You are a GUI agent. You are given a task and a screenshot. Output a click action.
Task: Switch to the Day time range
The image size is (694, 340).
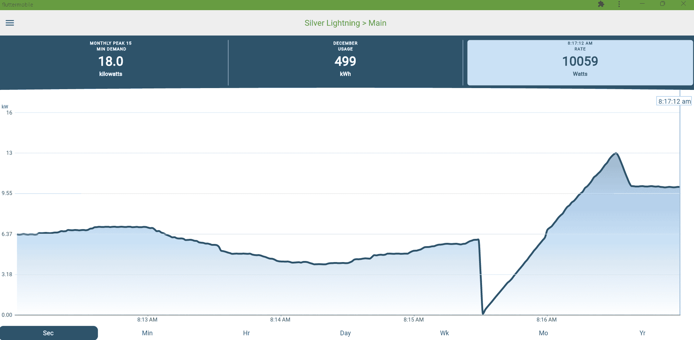click(345, 333)
